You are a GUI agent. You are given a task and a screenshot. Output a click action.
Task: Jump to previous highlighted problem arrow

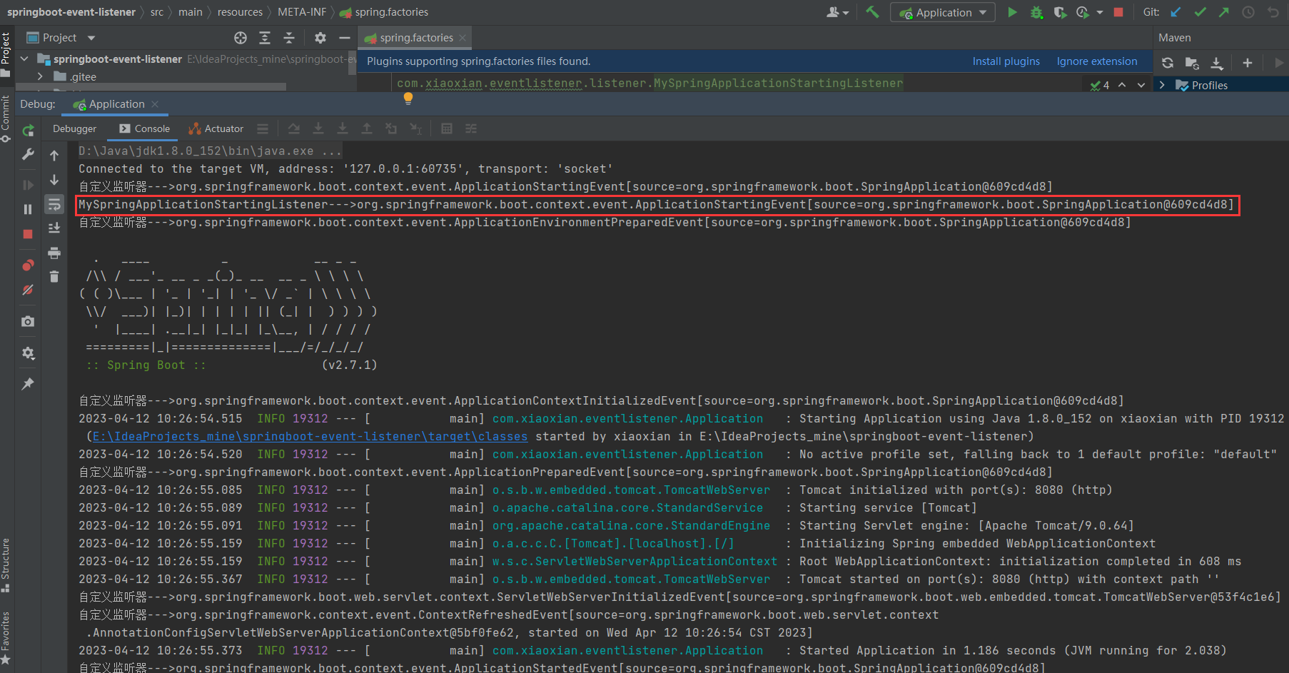[1122, 85]
